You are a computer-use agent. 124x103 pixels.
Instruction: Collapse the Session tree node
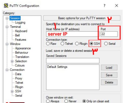(x=7, y=18)
